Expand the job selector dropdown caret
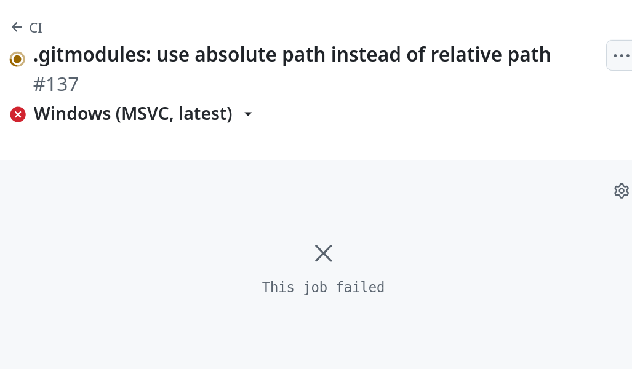Image resolution: width=632 pixels, height=369 pixels. click(x=248, y=114)
